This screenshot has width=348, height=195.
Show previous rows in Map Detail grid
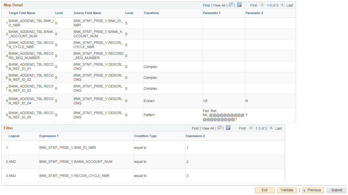(x=262, y=5)
